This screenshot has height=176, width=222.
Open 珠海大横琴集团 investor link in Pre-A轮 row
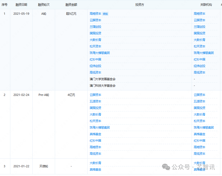(x=100, y=128)
